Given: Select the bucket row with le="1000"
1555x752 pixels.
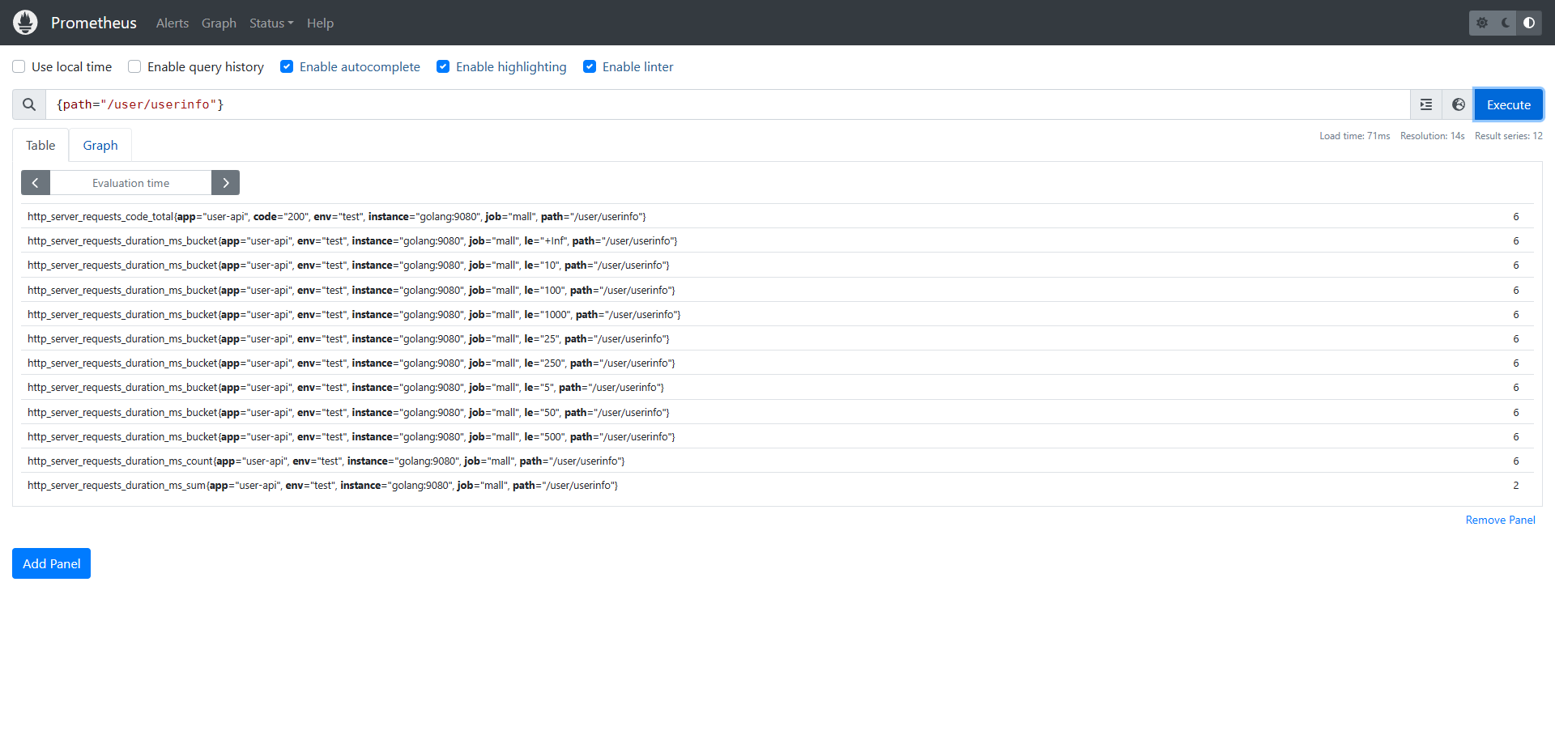Looking at the screenshot, I should tap(777, 314).
